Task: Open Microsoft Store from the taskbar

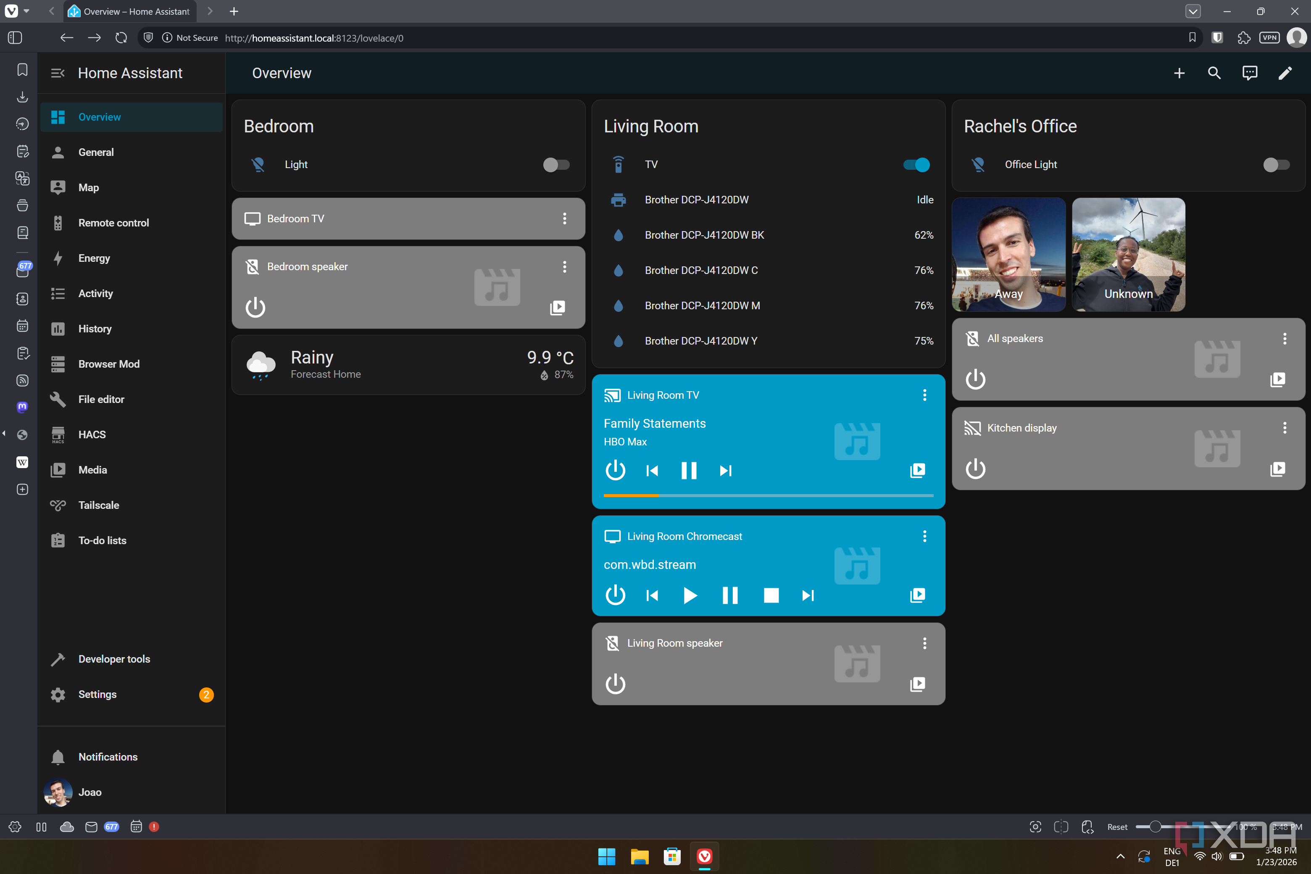Action: click(x=672, y=857)
